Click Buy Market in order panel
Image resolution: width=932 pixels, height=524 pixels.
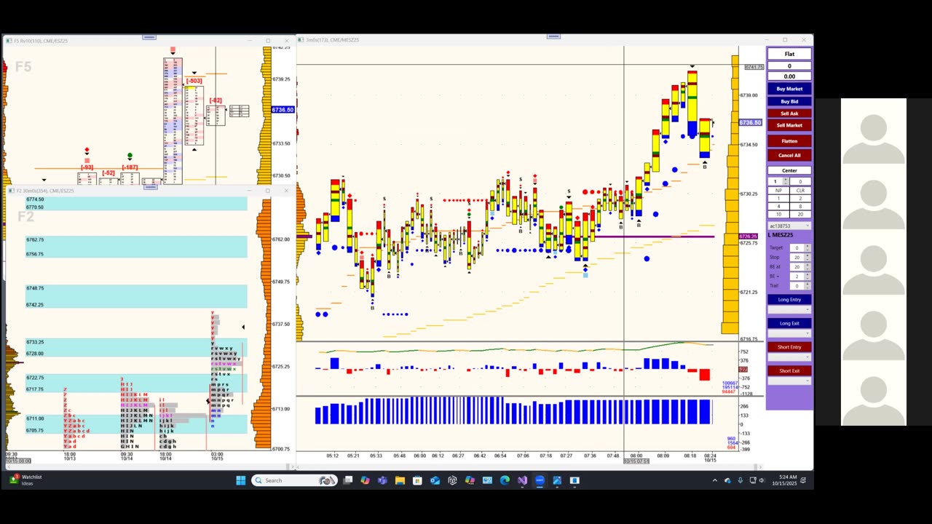(789, 89)
